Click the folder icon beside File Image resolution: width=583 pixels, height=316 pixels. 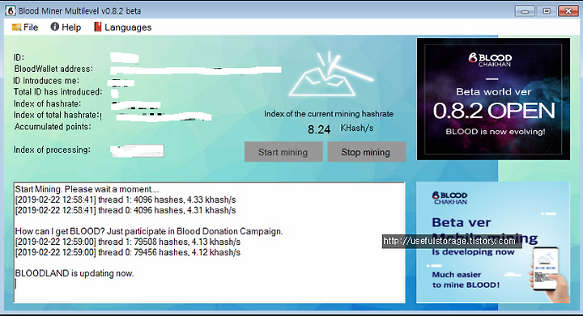coord(16,27)
